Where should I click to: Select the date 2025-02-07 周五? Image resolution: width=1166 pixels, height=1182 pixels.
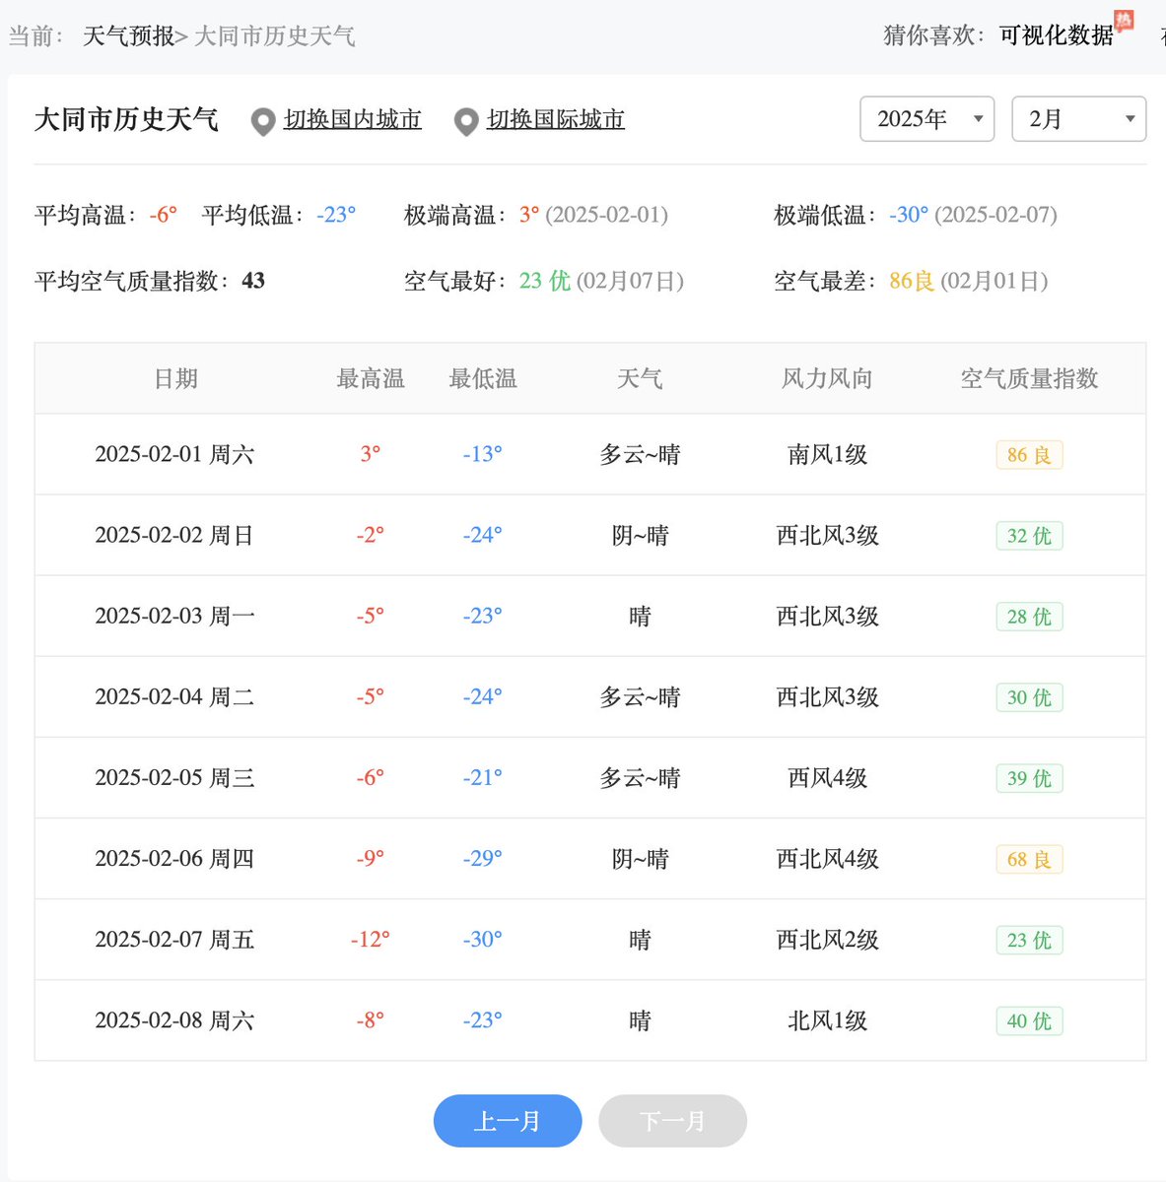point(174,939)
